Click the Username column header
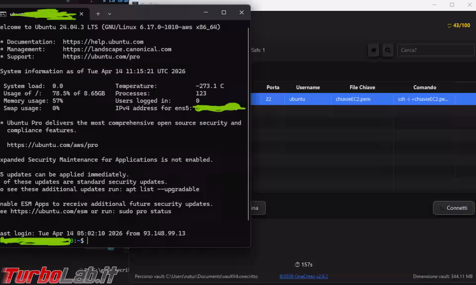 click(x=307, y=87)
